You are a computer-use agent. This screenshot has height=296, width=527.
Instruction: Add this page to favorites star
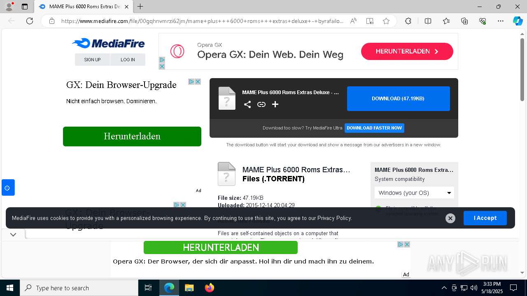click(x=386, y=21)
